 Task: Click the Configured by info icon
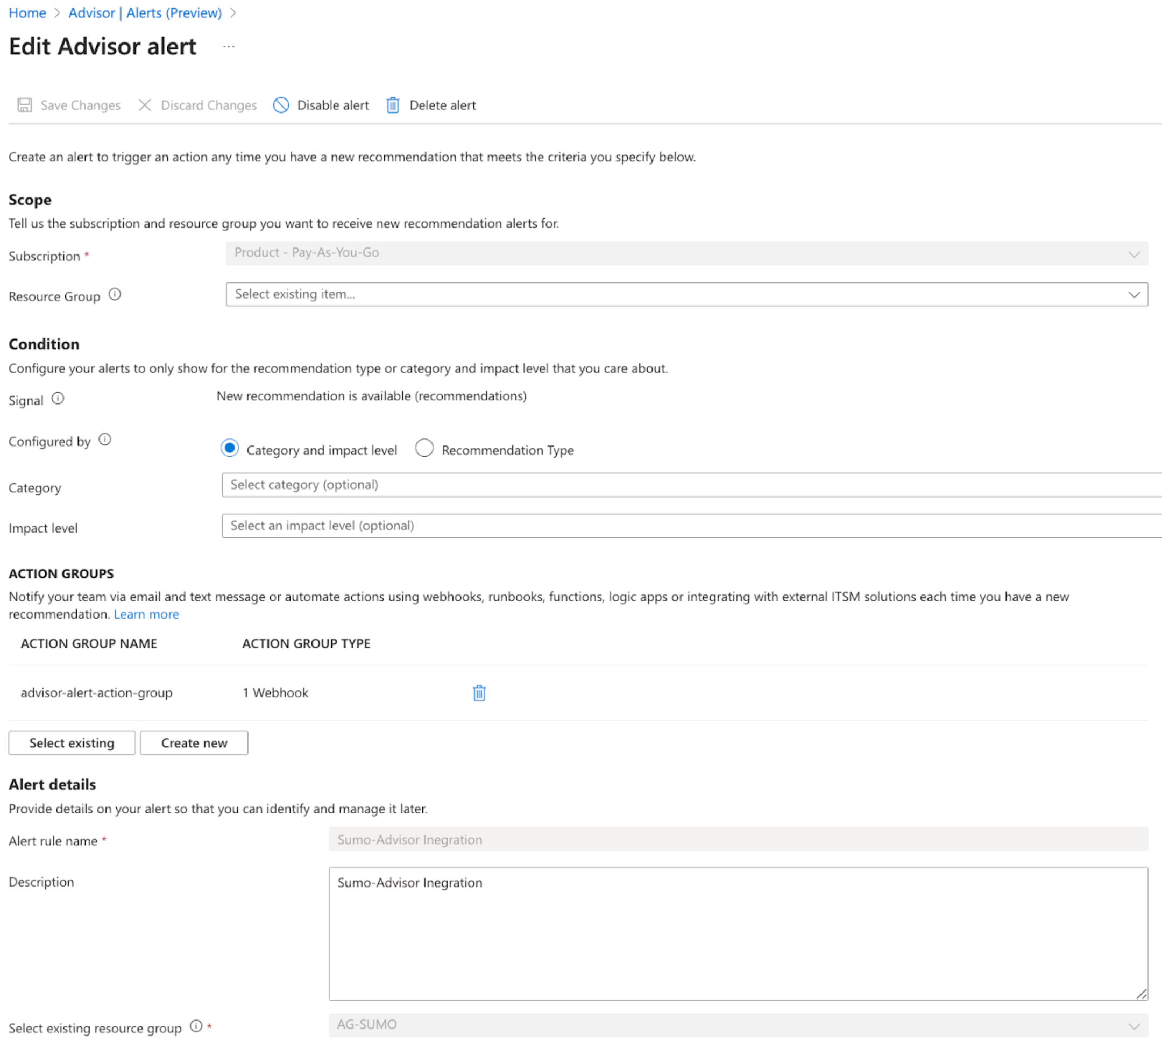click(x=104, y=440)
